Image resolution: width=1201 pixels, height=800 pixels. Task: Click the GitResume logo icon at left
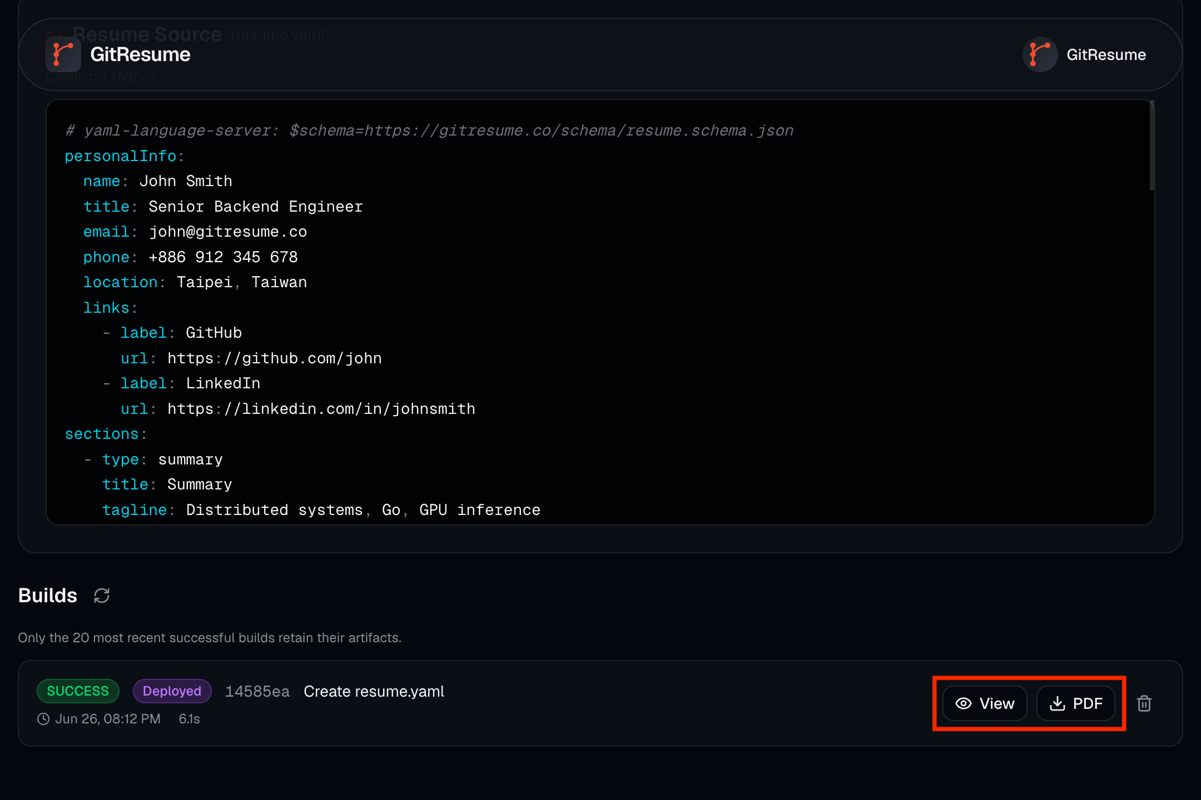pos(63,54)
